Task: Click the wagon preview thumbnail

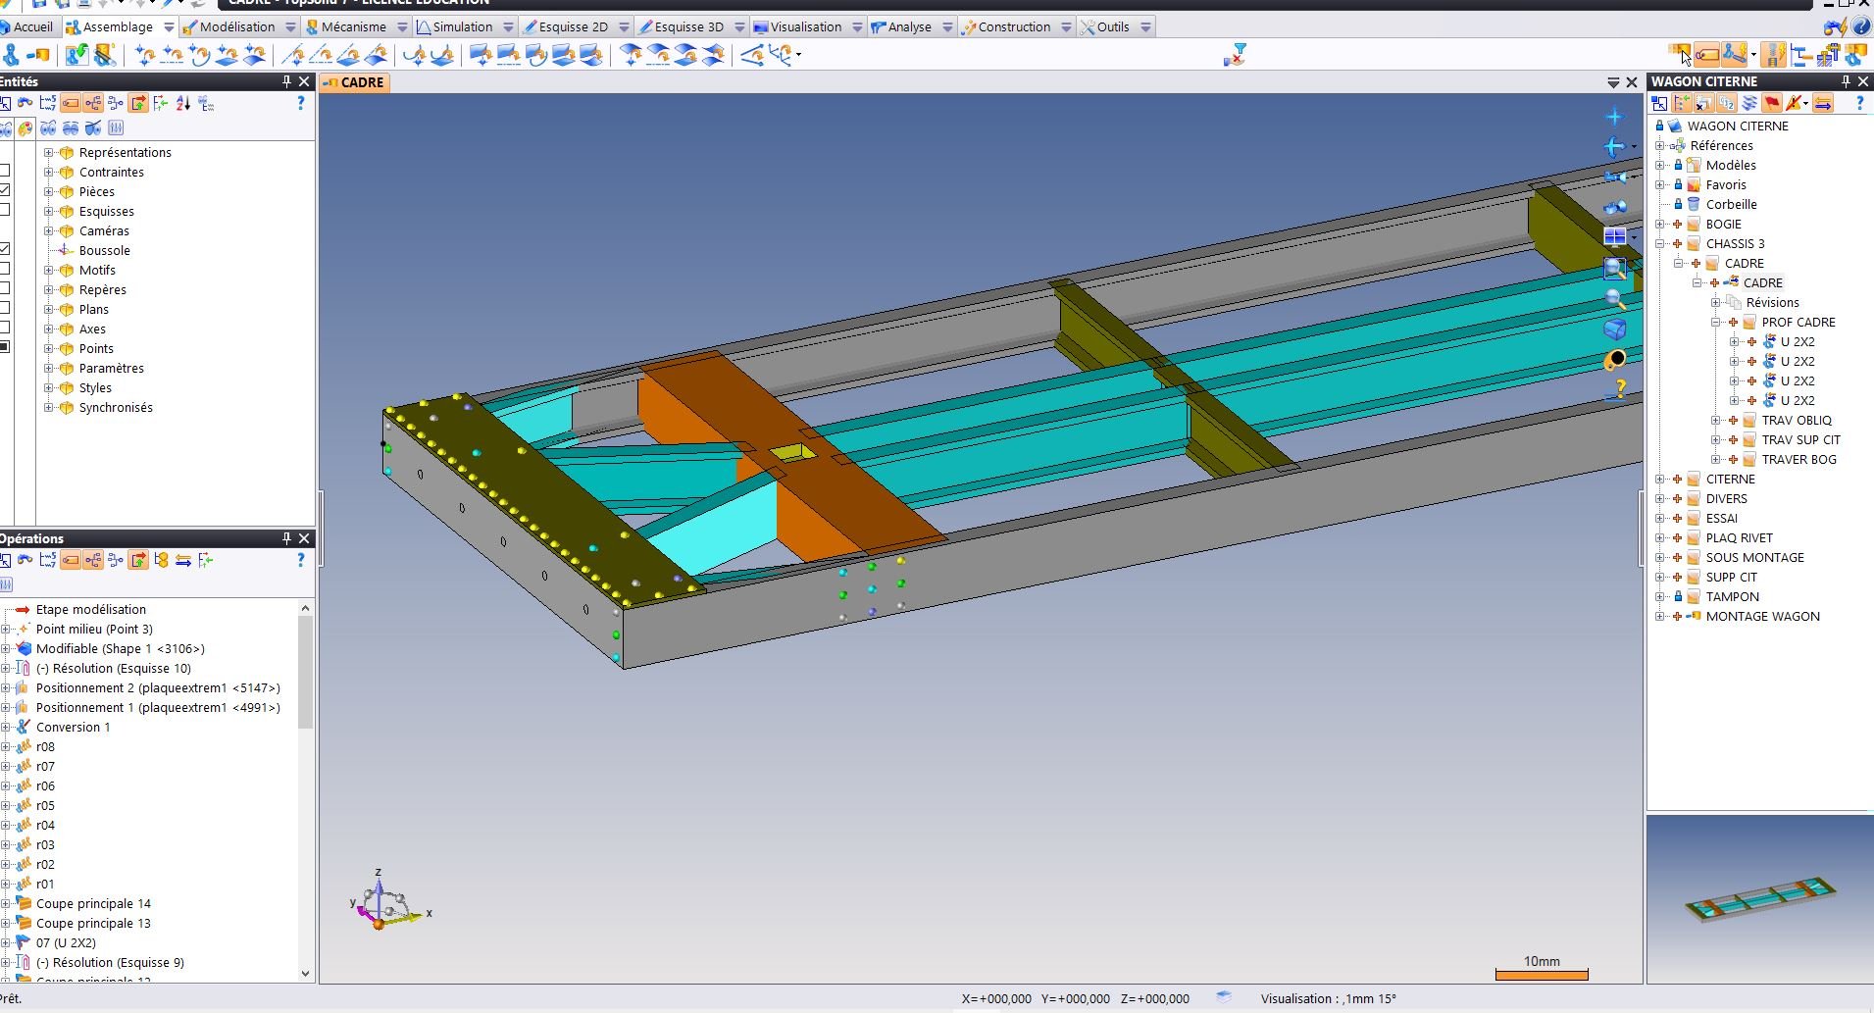Action: coord(1760,899)
